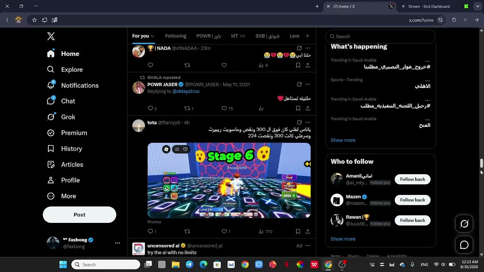Open Articles from the sidebar
The width and height of the screenshot is (484, 272).
click(x=65, y=165)
